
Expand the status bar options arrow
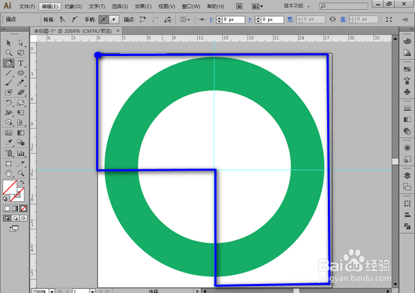pos(197,291)
